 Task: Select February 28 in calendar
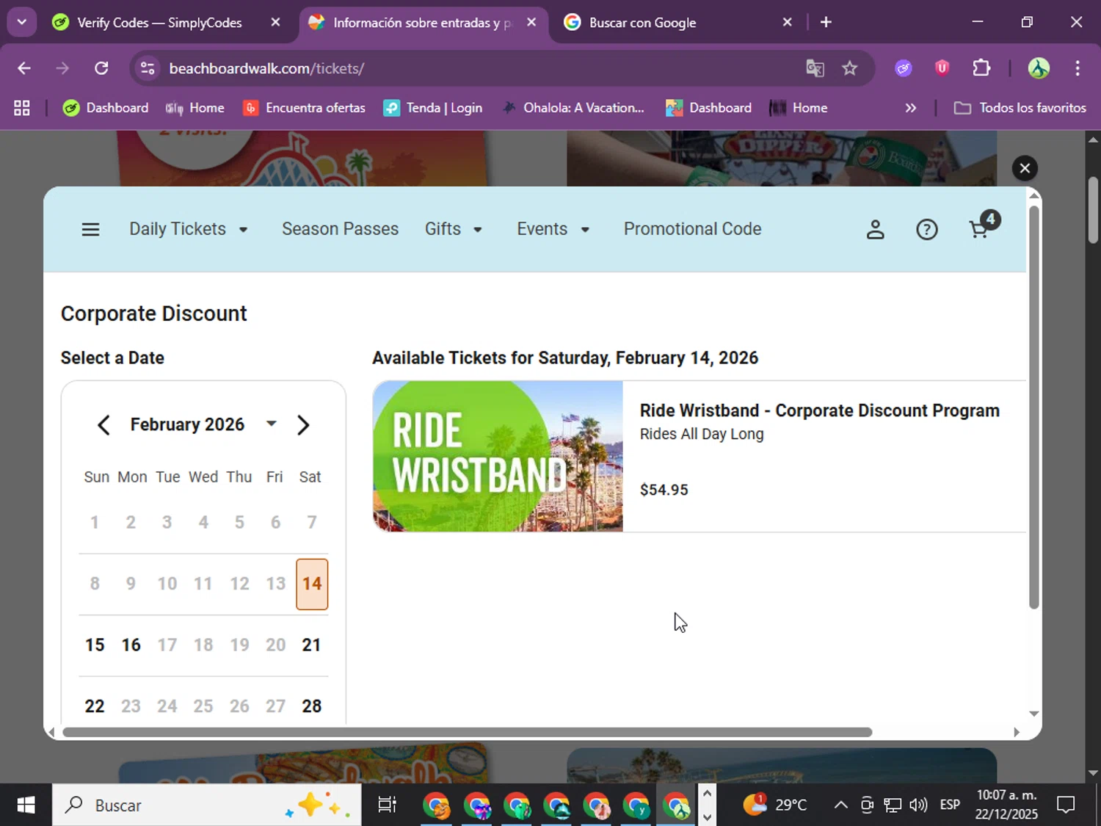(312, 706)
